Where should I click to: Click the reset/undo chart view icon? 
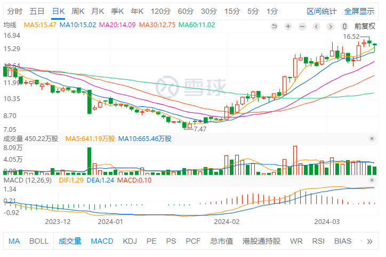pyautogui.click(x=275, y=26)
